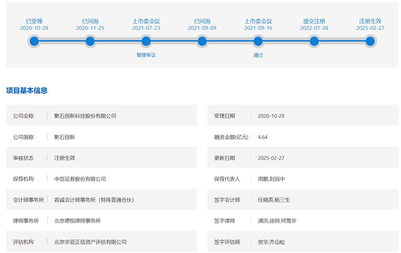Click the 签字会计师 field label
401x253 pixels.
click(227, 200)
